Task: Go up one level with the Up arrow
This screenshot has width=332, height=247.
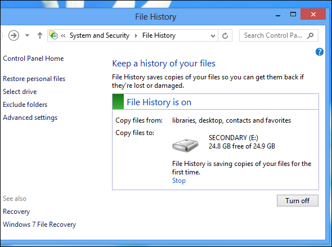Action: (x=40, y=35)
